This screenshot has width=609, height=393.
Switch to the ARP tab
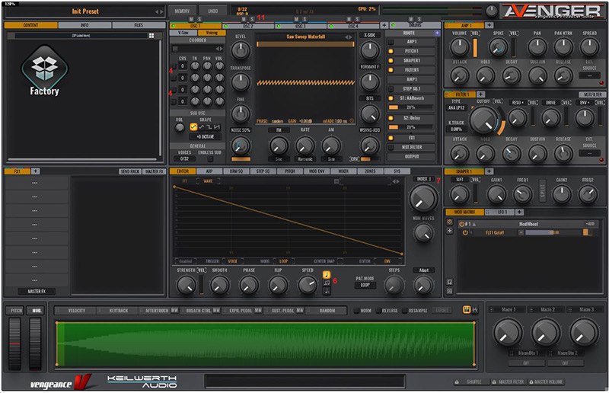[209, 171]
